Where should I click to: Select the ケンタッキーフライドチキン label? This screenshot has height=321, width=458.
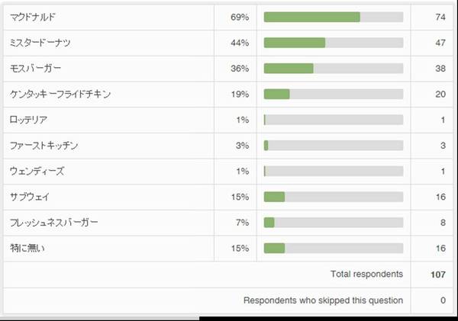pyautogui.click(x=61, y=95)
